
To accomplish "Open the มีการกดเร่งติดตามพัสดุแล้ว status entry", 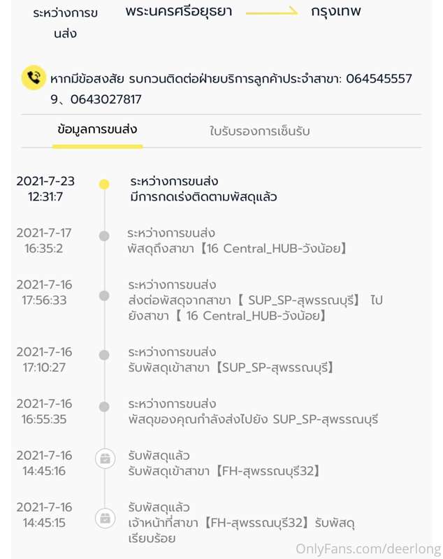I will (203, 197).
